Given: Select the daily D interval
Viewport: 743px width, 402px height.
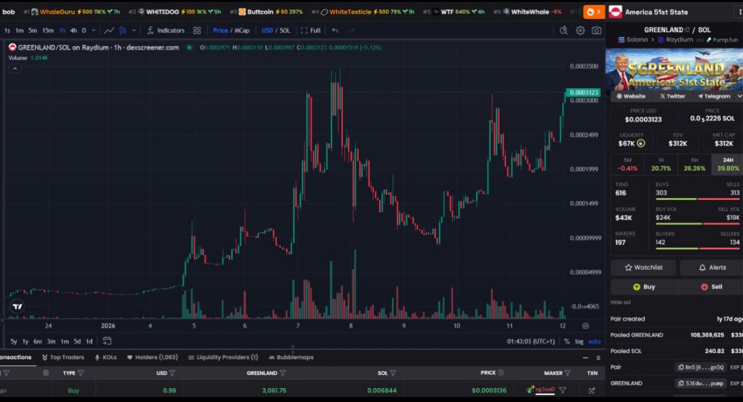Looking at the screenshot, I should [84, 30].
